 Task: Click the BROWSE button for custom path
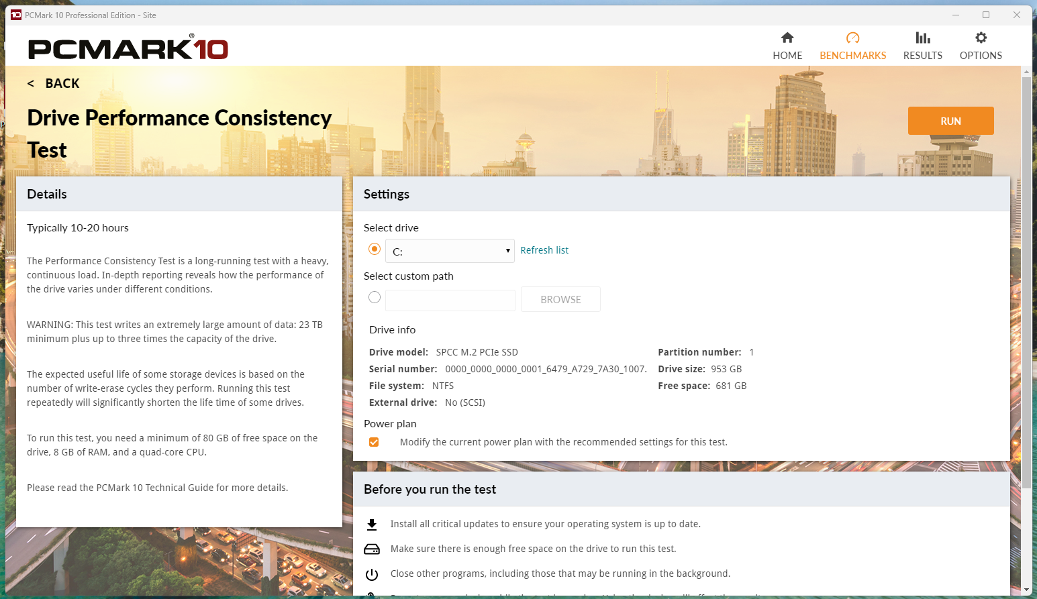coord(560,299)
